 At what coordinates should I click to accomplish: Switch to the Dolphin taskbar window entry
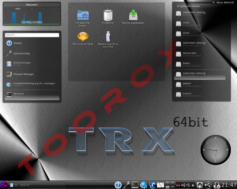coord(37,185)
